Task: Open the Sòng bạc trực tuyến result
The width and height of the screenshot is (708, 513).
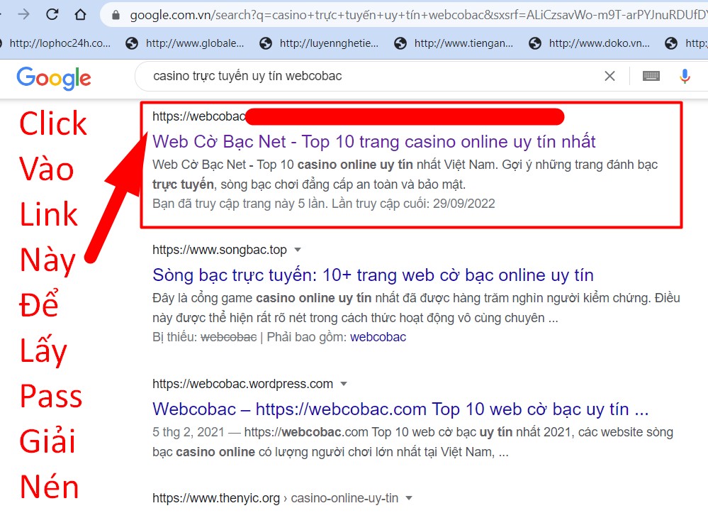Action: 373,275
